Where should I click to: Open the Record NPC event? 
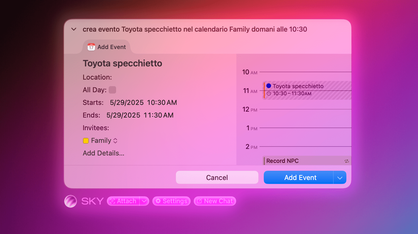point(307,161)
